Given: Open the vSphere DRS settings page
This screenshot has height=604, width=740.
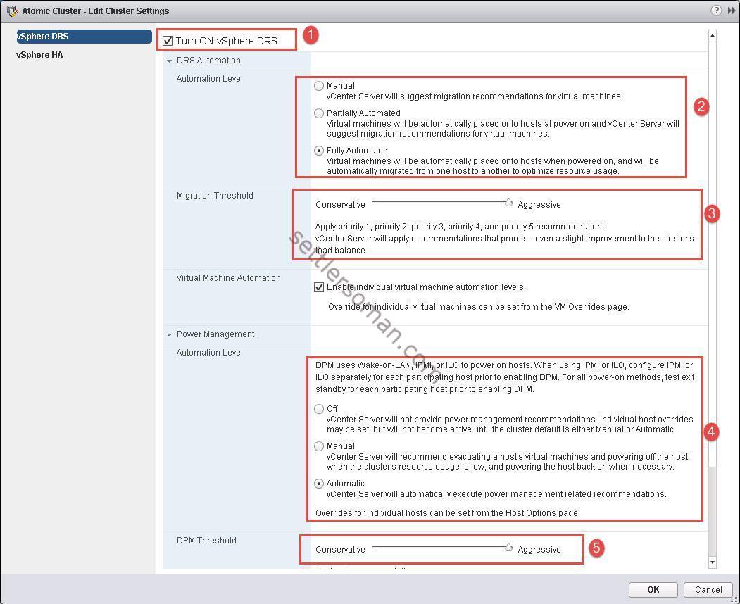Looking at the screenshot, I should [84, 37].
